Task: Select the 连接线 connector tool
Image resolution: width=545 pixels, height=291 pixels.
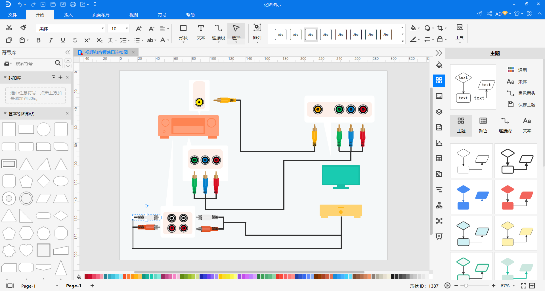Action: coord(218,33)
